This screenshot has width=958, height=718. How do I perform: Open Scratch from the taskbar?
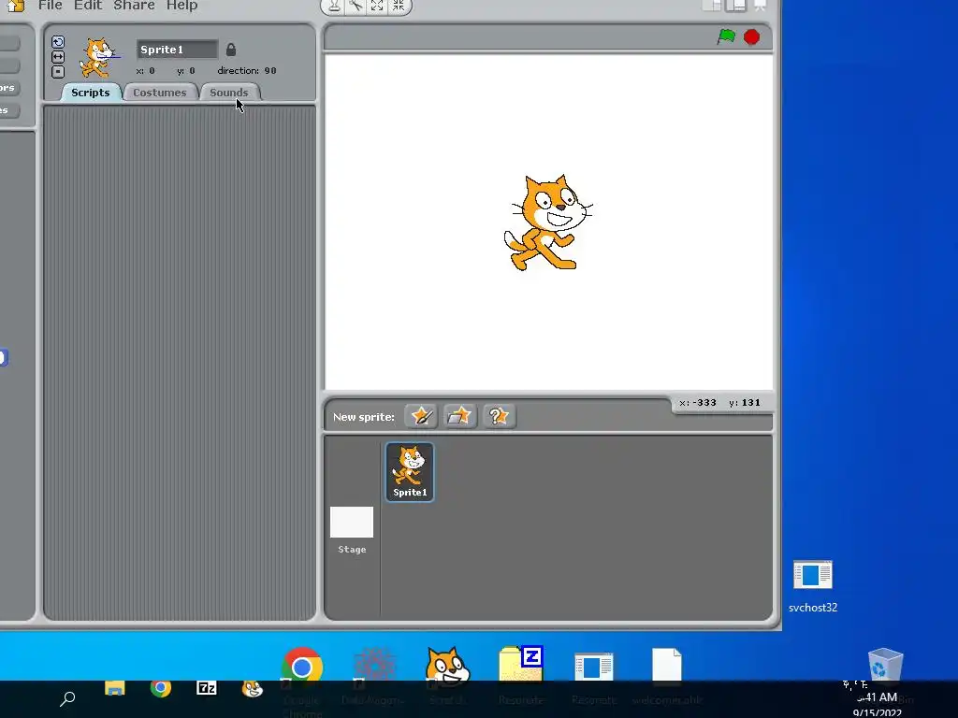point(252,689)
